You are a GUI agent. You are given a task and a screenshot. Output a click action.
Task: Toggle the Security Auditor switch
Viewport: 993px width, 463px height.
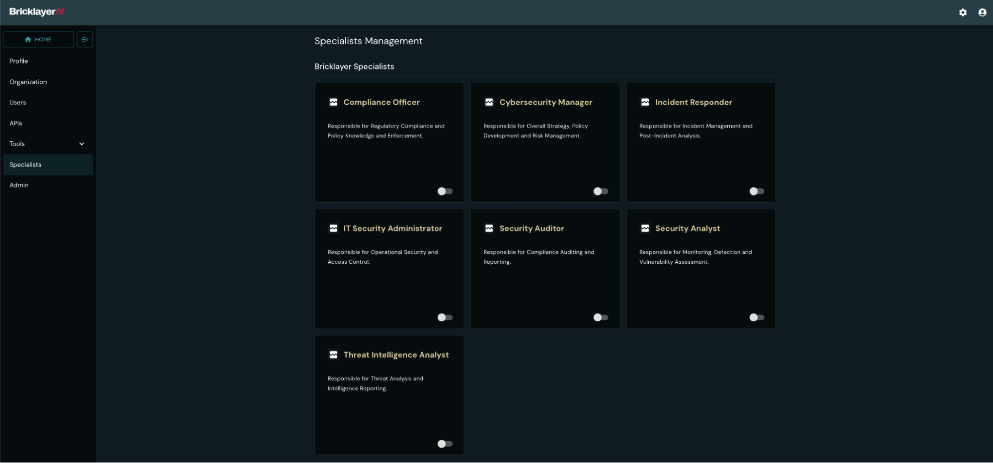pos(601,317)
